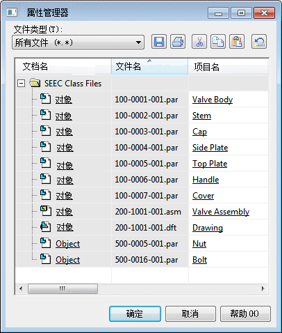This screenshot has height=333, width=282.
Task: Click the Print toolbar icon
Action: tap(178, 42)
